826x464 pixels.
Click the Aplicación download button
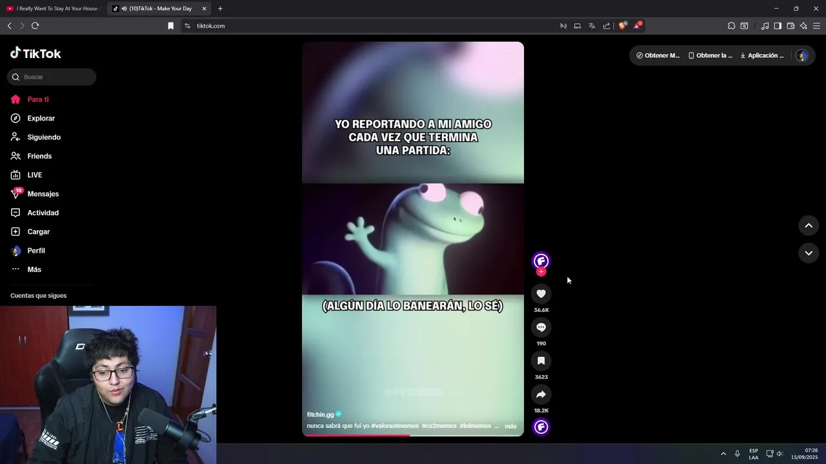pyautogui.click(x=763, y=55)
